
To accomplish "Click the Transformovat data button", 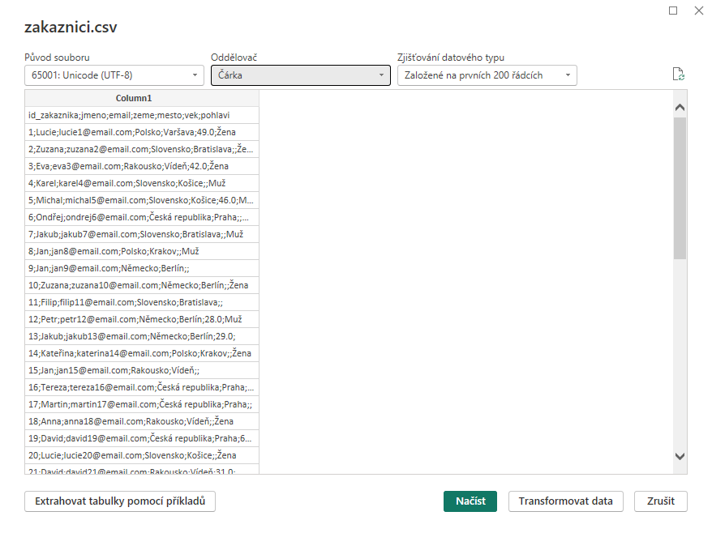I will pos(565,501).
